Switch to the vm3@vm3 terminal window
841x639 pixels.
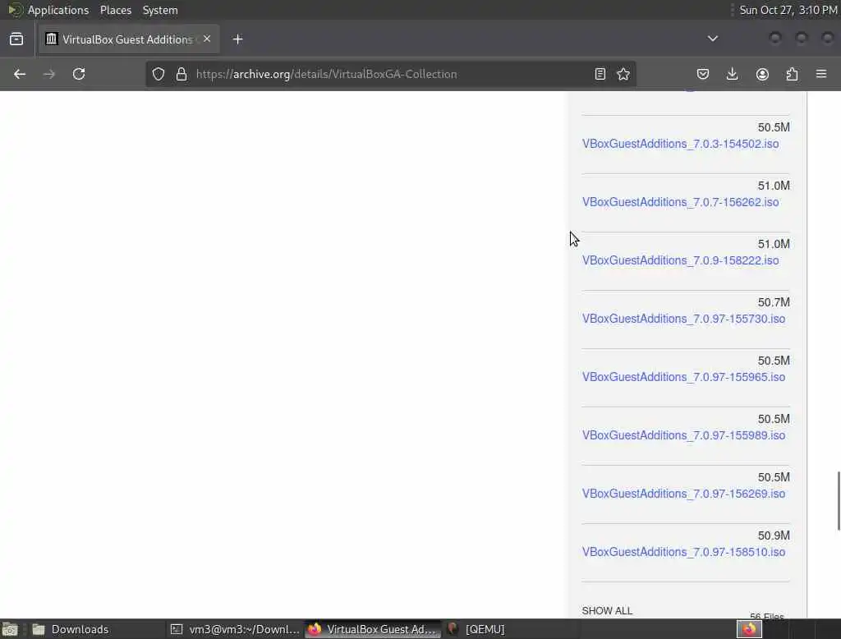point(234,629)
